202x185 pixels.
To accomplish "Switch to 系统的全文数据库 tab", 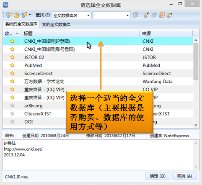I will coord(21,24).
